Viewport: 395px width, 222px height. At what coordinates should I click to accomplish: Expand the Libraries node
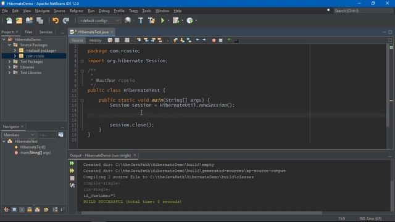click(9, 67)
